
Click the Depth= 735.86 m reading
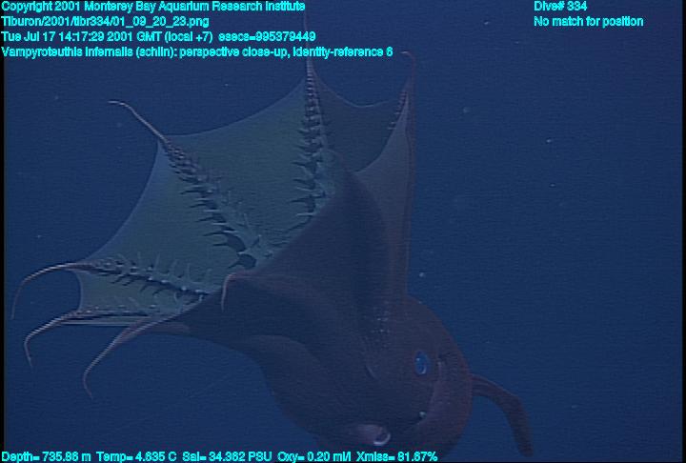pos(45,456)
